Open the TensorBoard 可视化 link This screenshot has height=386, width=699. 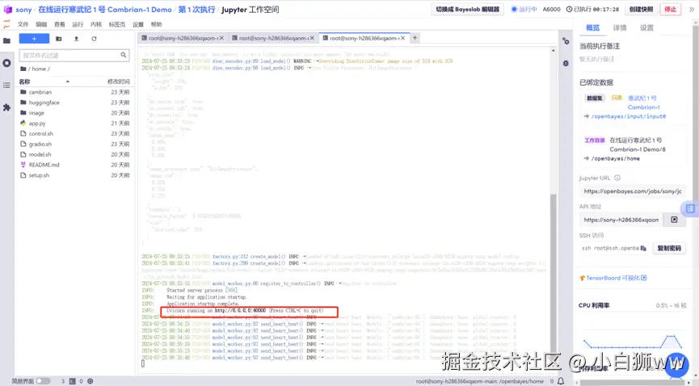613,278
